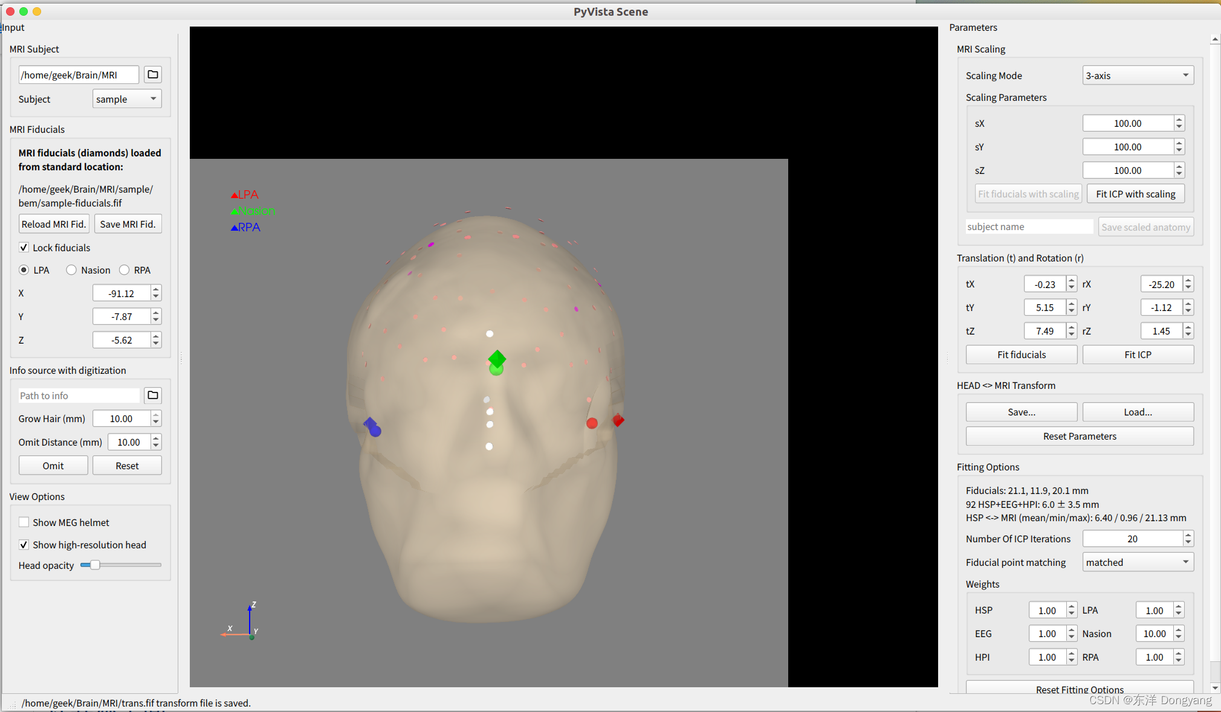Click Load... transform button
This screenshot has width=1221, height=712.
(x=1137, y=412)
